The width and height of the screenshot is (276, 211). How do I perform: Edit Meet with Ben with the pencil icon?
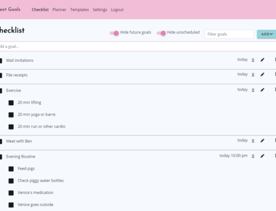(262, 140)
